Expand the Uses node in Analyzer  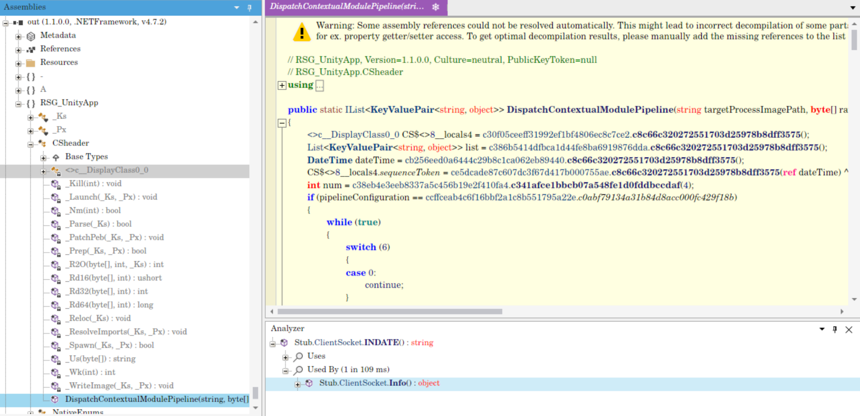point(286,357)
